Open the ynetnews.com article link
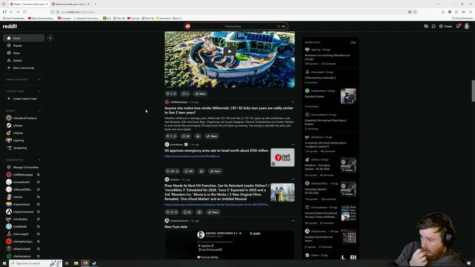The width and height of the screenshot is (475, 267). pyautogui.click(x=192, y=156)
